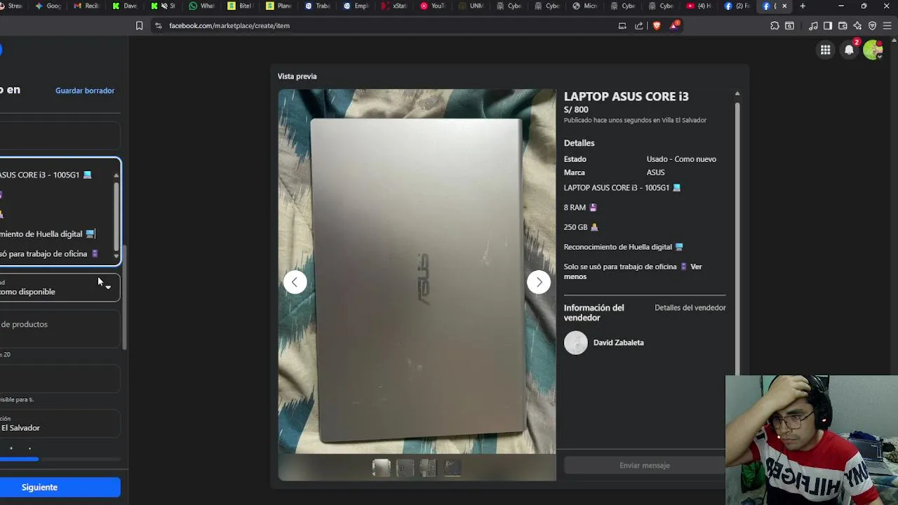Image resolution: width=898 pixels, height=505 pixels.
Task: Select the third photo thumbnail
Action: pyautogui.click(x=428, y=468)
